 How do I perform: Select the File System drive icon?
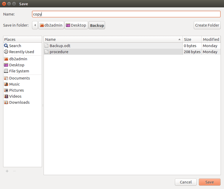point(6,71)
